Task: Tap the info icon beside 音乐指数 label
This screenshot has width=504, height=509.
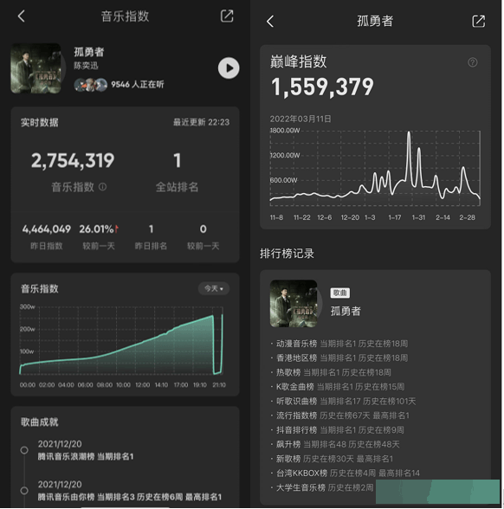Action: pyautogui.click(x=102, y=187)
